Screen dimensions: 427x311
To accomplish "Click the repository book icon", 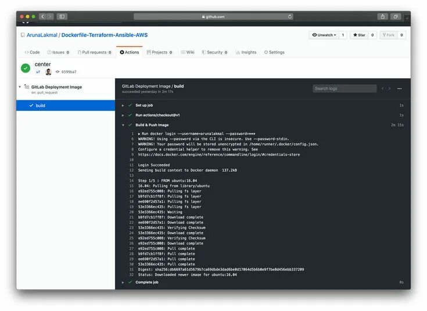I will [x=23, y=35].
